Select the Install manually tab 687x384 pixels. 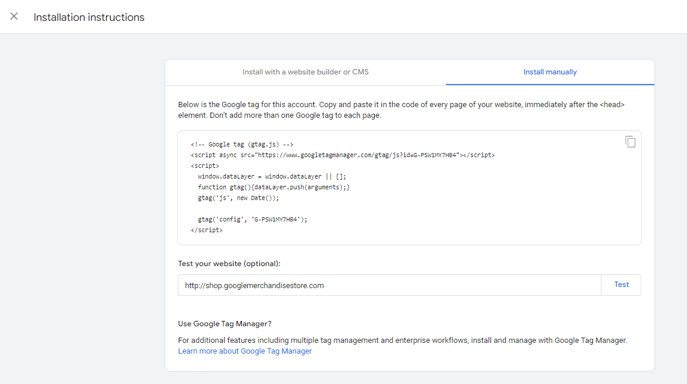click(x=550, y=72)
